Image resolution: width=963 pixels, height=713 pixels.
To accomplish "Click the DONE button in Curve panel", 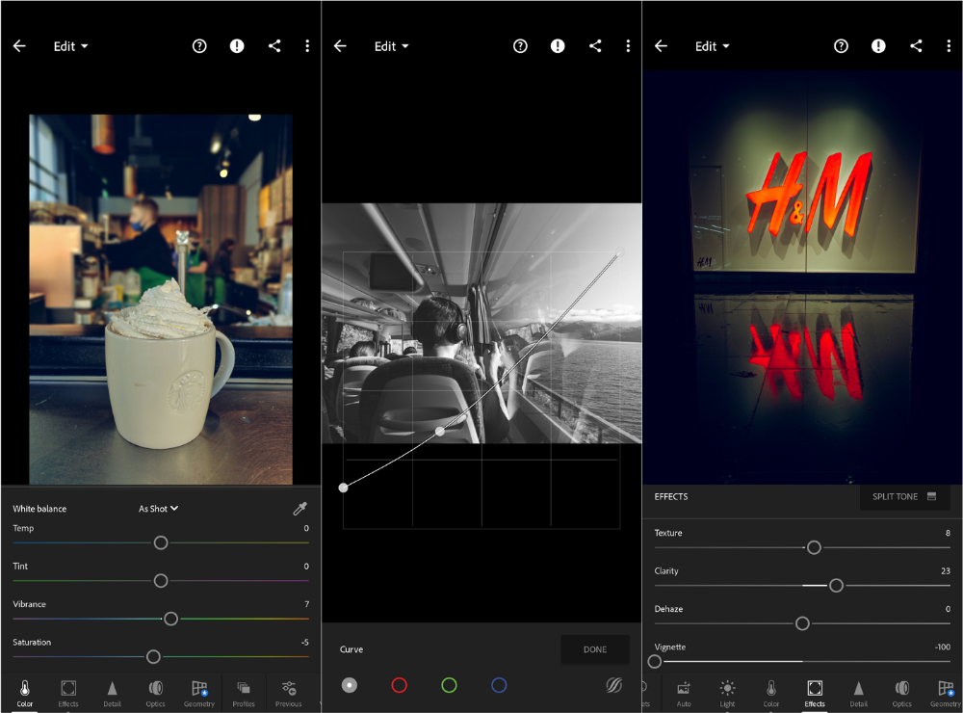I will click(x=595, y=649).
